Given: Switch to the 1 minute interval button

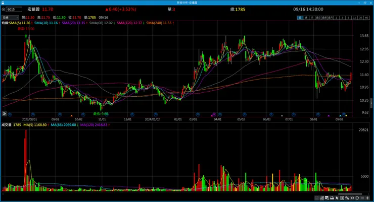Looking at the screenshot, I should [x=336, y=18].
